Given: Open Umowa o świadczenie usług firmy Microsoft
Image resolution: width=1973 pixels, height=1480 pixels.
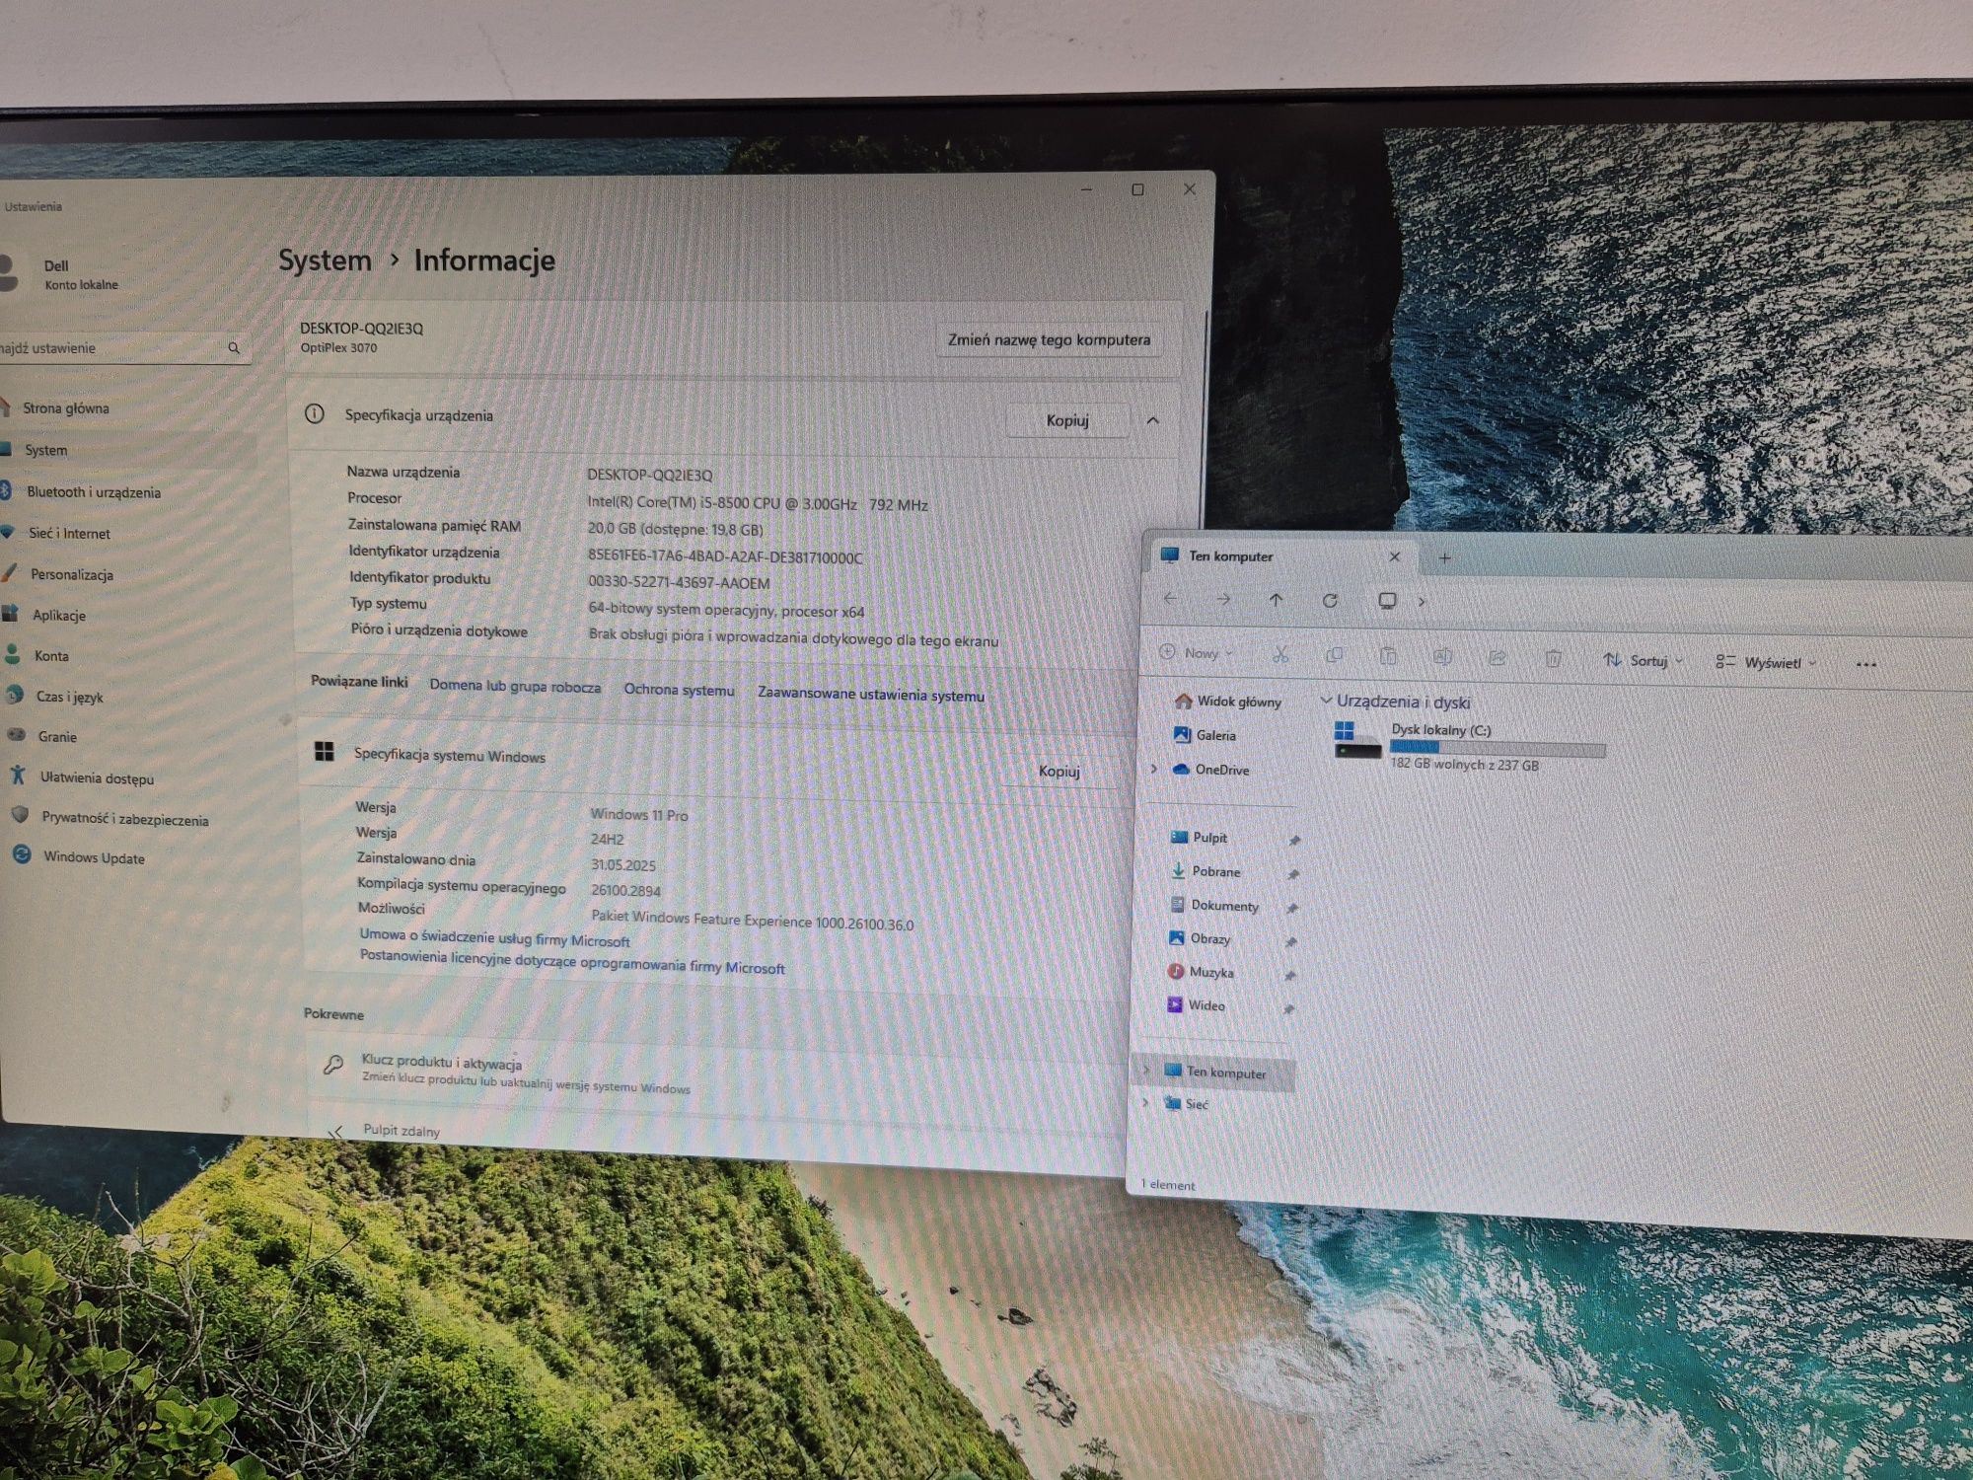Looking at the screenshot, I should (x=494, y=937).
